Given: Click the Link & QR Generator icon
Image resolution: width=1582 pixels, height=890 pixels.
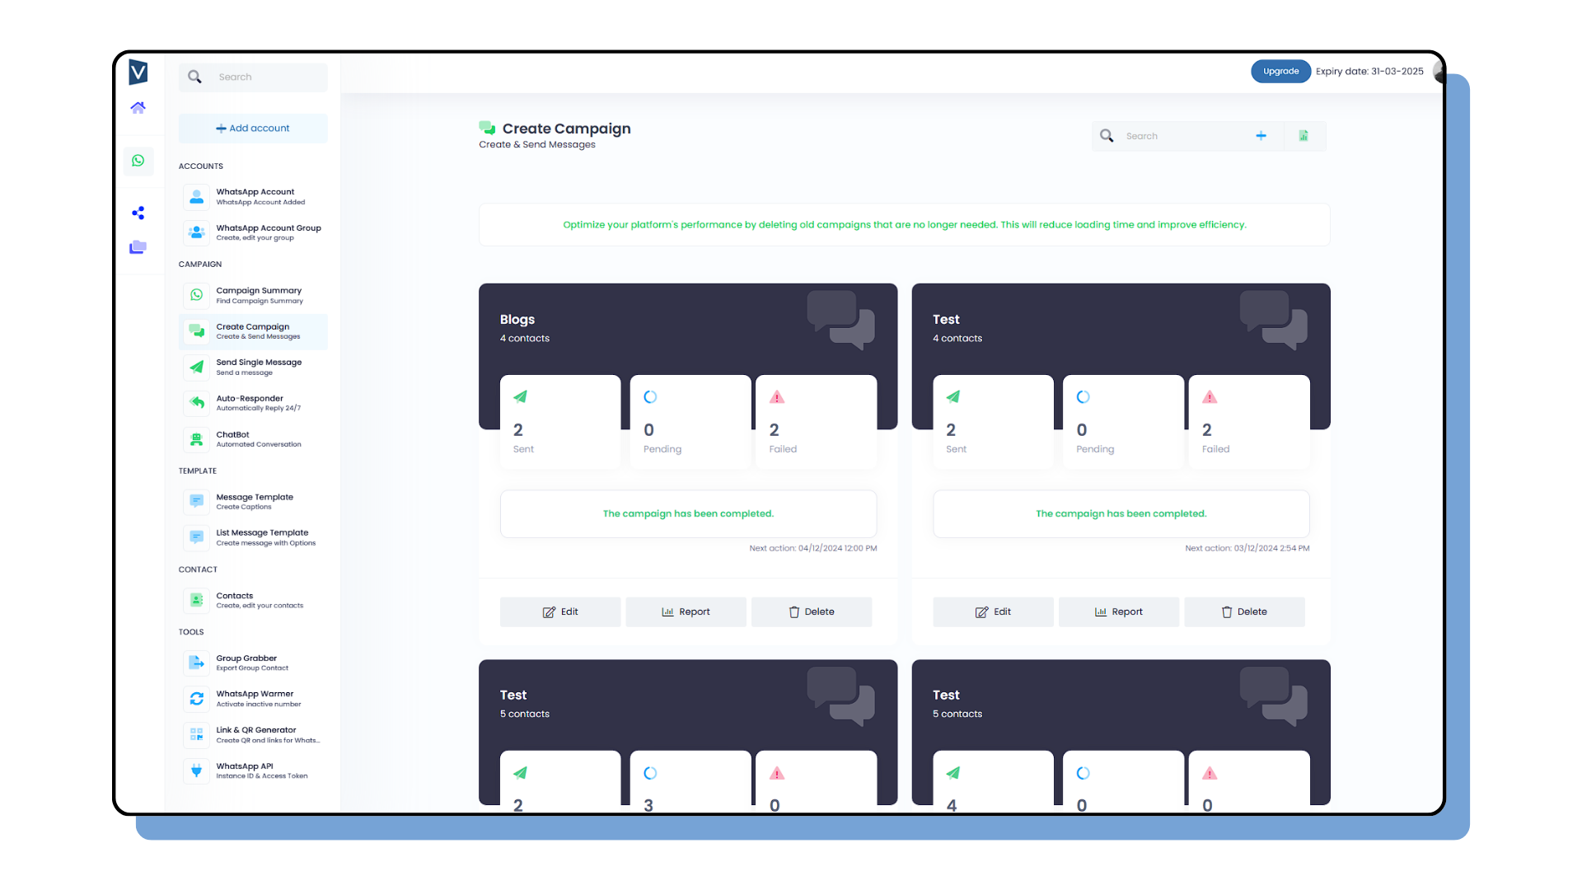Looking at the screenshot, I should click(197, 733).
